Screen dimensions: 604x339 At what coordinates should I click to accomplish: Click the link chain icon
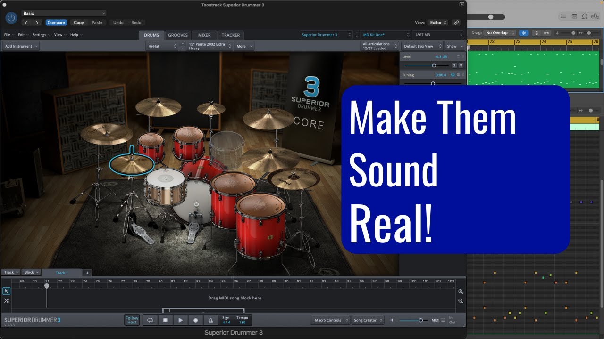[456, 23]
